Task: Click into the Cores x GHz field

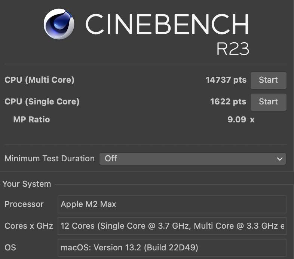Action: (x=172, y=226)
